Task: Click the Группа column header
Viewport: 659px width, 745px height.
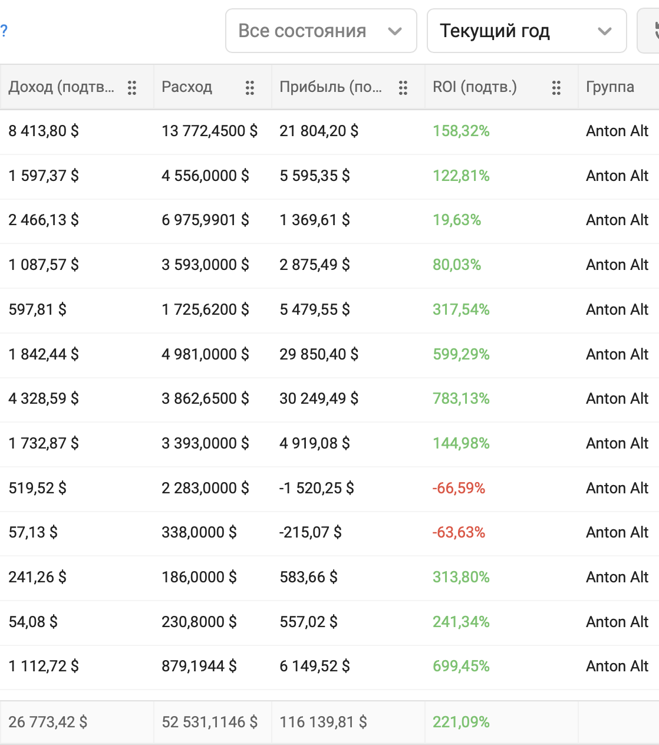Action: tap(610, 87)
